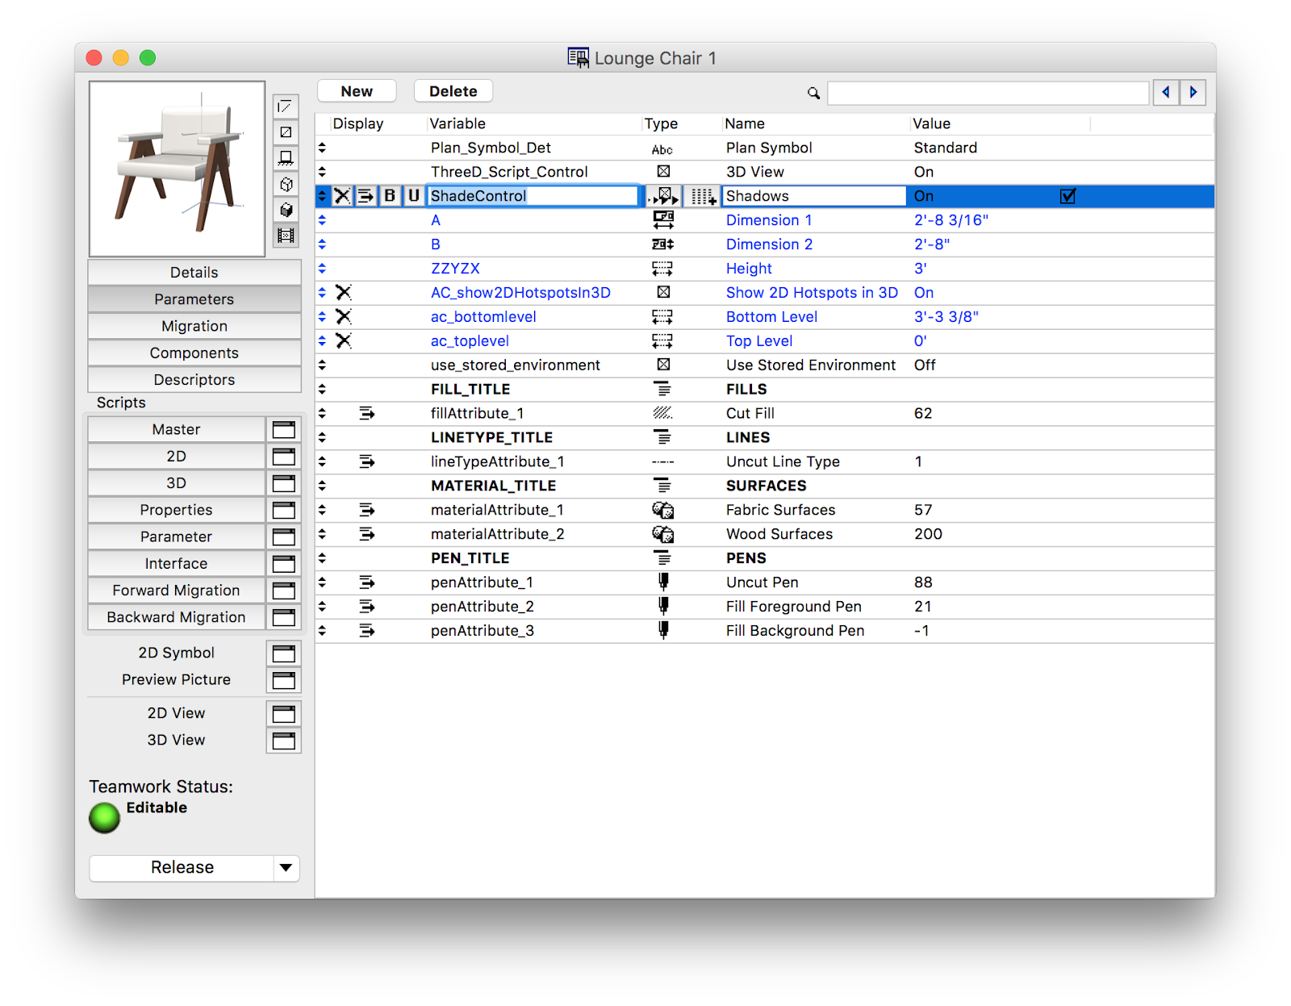This screenshot has height=1006, width=1291.
Task: Toggle the Shadows value checkbox
Action: [1067, 196]
